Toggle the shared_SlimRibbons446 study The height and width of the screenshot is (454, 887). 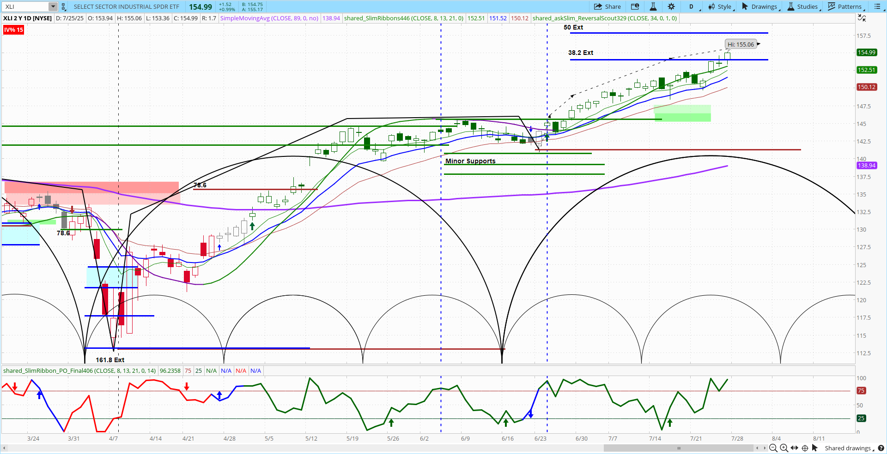click(x=403, y=18)
